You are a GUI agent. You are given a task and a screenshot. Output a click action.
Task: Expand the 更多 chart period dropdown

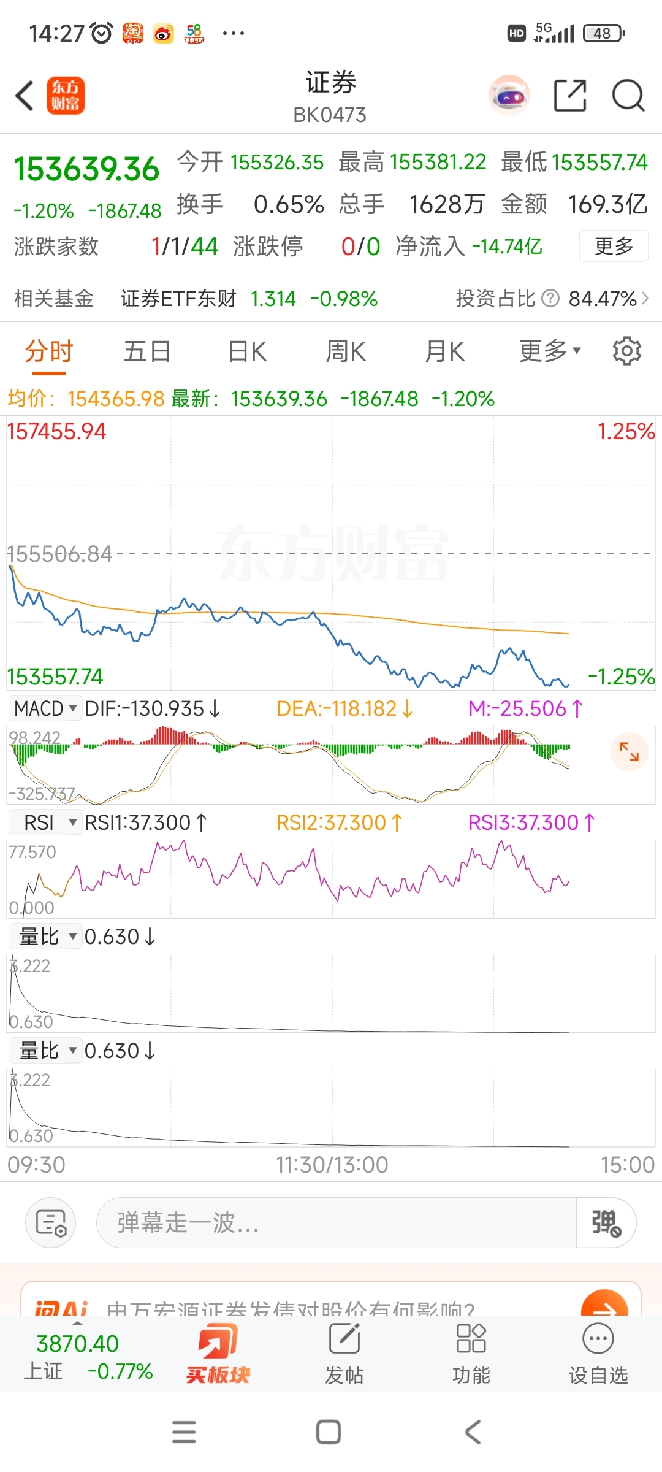550,351
